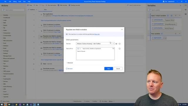
Task: Click the Run next action toolbar button
Action: [x=51, y=5]
